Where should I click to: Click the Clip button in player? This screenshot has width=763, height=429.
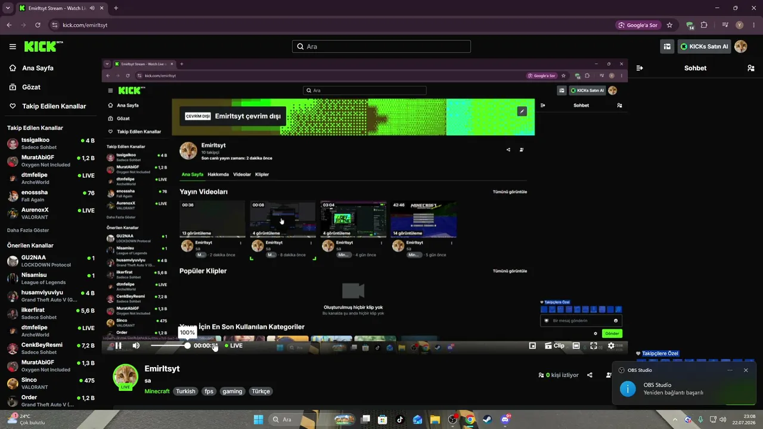coord(555,346)
